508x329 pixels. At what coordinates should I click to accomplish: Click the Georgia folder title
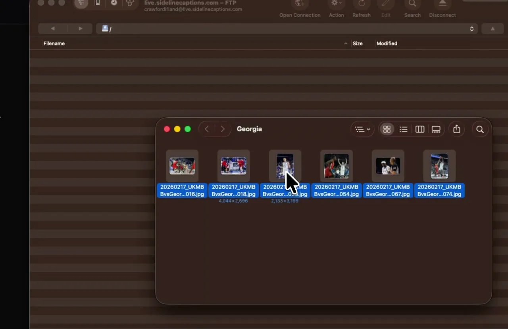(x=249, y=129)
